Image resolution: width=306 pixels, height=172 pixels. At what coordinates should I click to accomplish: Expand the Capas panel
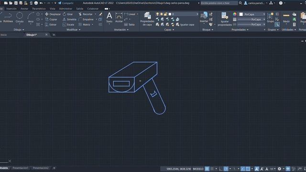tap(169, 30)
